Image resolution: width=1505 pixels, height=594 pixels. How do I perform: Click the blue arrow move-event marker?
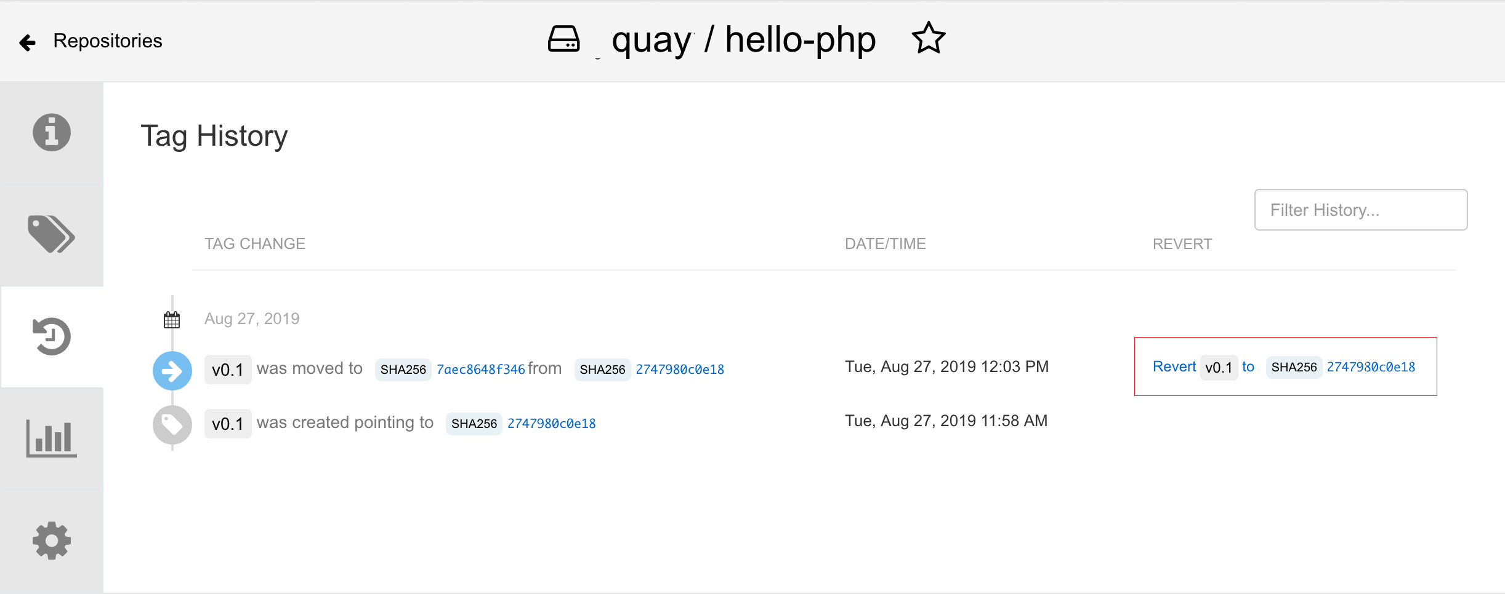(172, 370)
